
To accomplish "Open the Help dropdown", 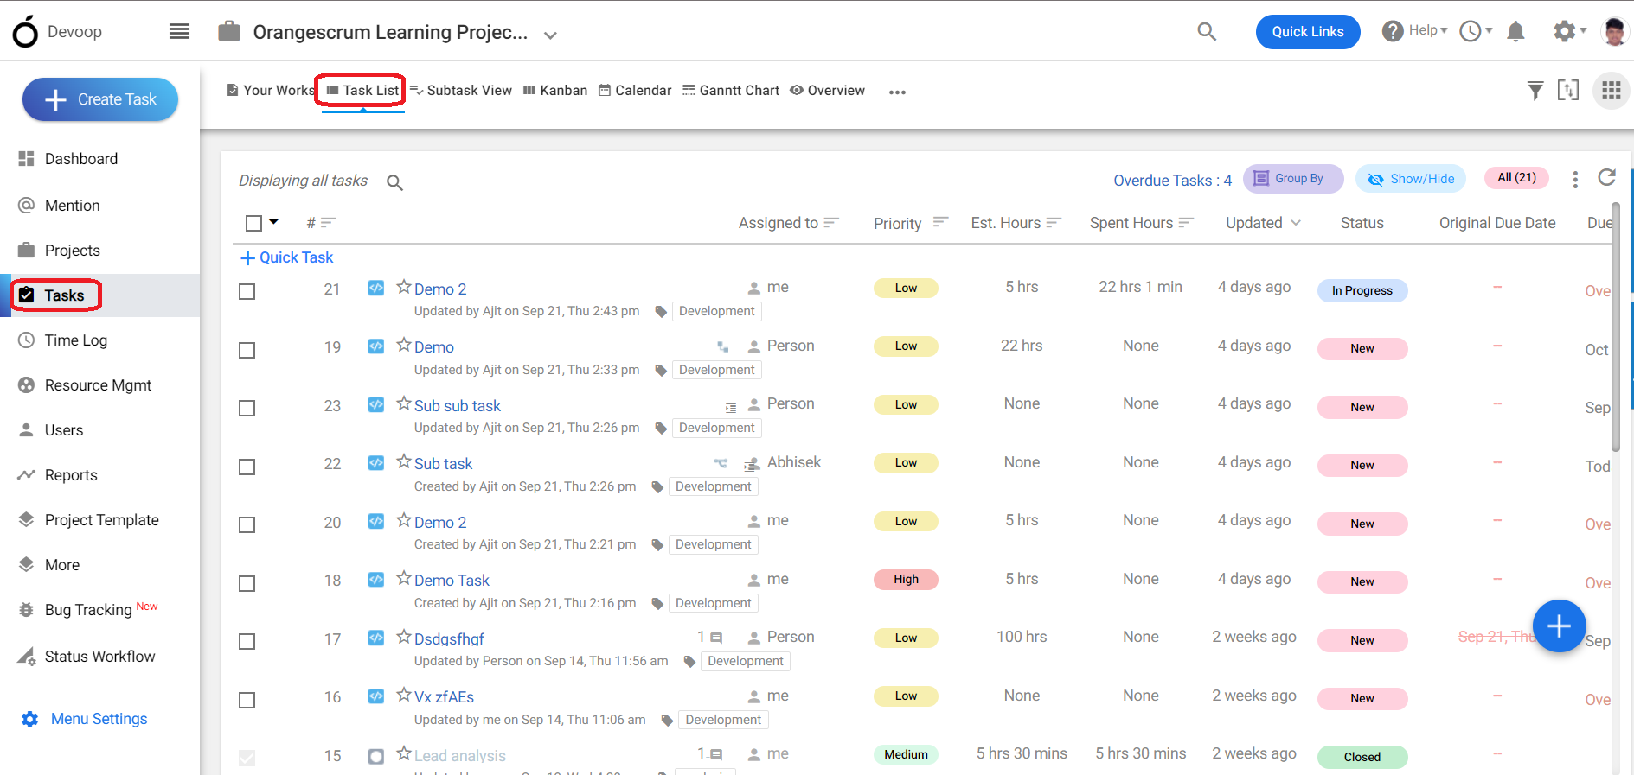I will coord(1414,31).
